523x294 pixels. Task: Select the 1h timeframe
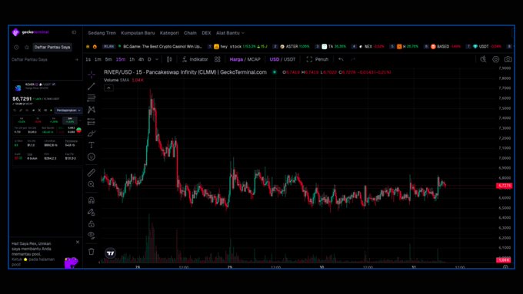[x=132, y=59]
